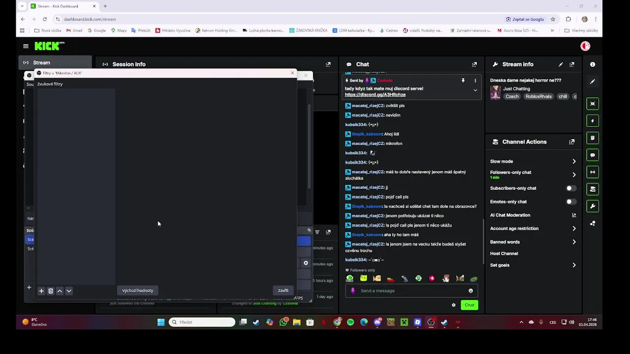Move the filter down with the down arrow
This screenshot has height=354, width=630.
(69, 291)
